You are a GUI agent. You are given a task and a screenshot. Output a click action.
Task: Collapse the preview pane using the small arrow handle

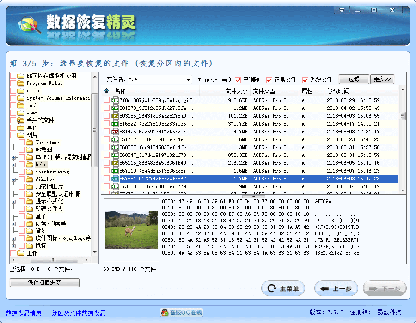coord(254,197)
